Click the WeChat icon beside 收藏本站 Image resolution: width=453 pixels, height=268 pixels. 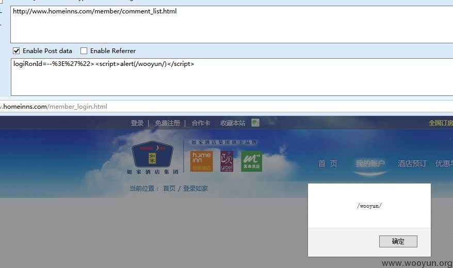(255, 123)
